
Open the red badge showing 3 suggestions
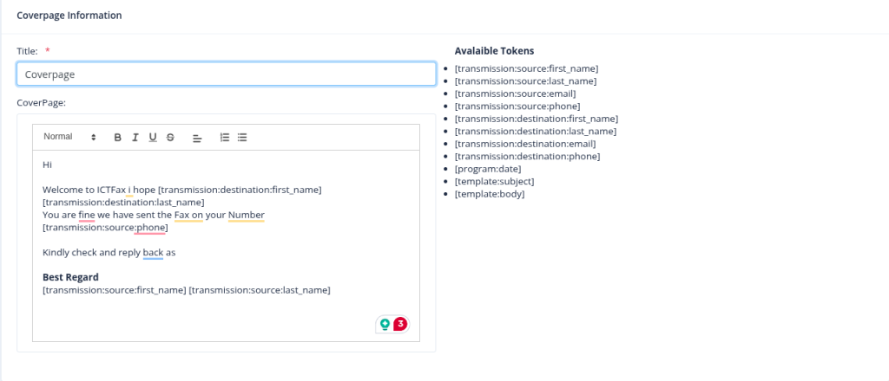point(400,324)
